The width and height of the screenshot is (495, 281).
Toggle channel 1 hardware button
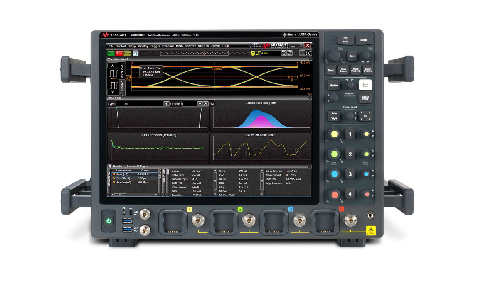click(x=350, y=134)
